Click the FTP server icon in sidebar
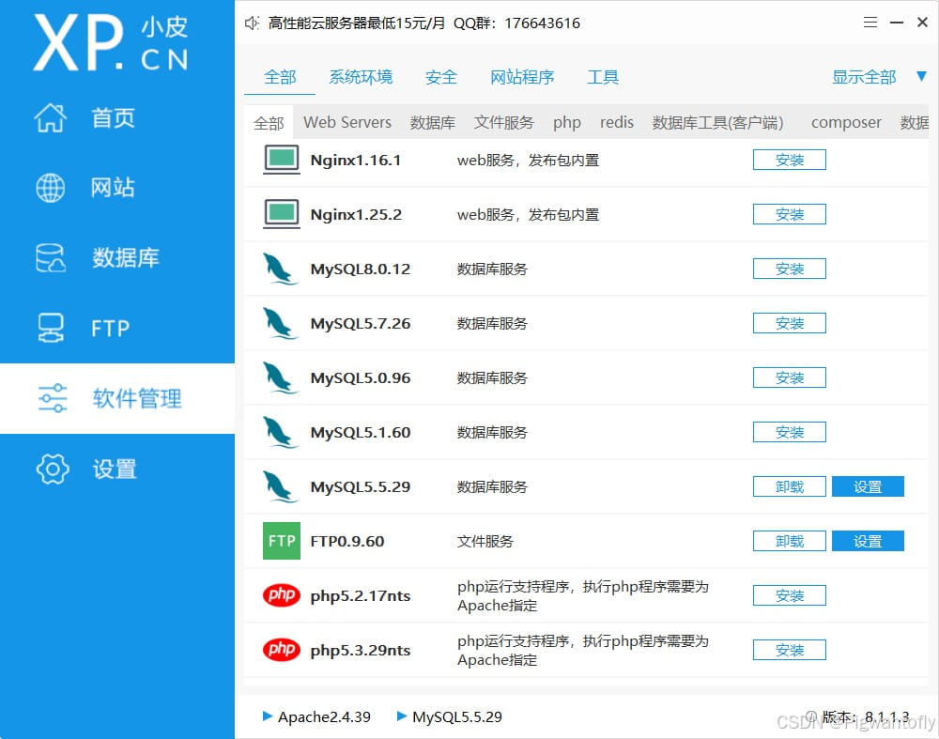939x739 pixels. [x=51, y=328]
